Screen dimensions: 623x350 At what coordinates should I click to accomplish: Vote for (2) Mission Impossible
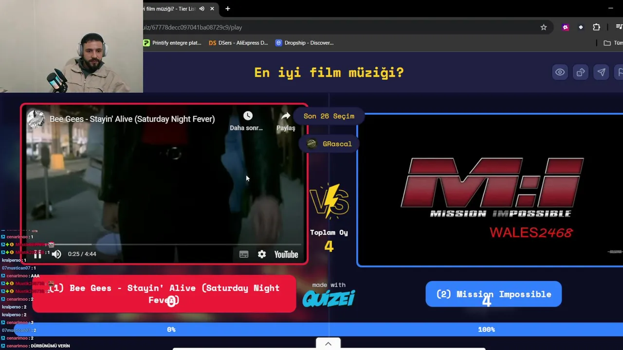point(494,294)
